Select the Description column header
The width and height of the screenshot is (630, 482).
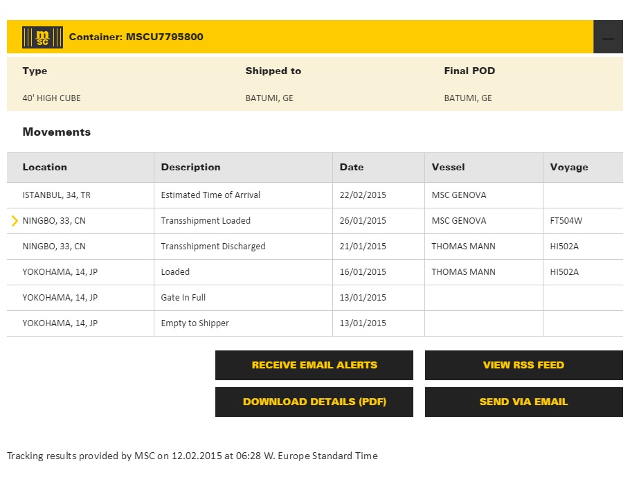click(x=191, y=168)
